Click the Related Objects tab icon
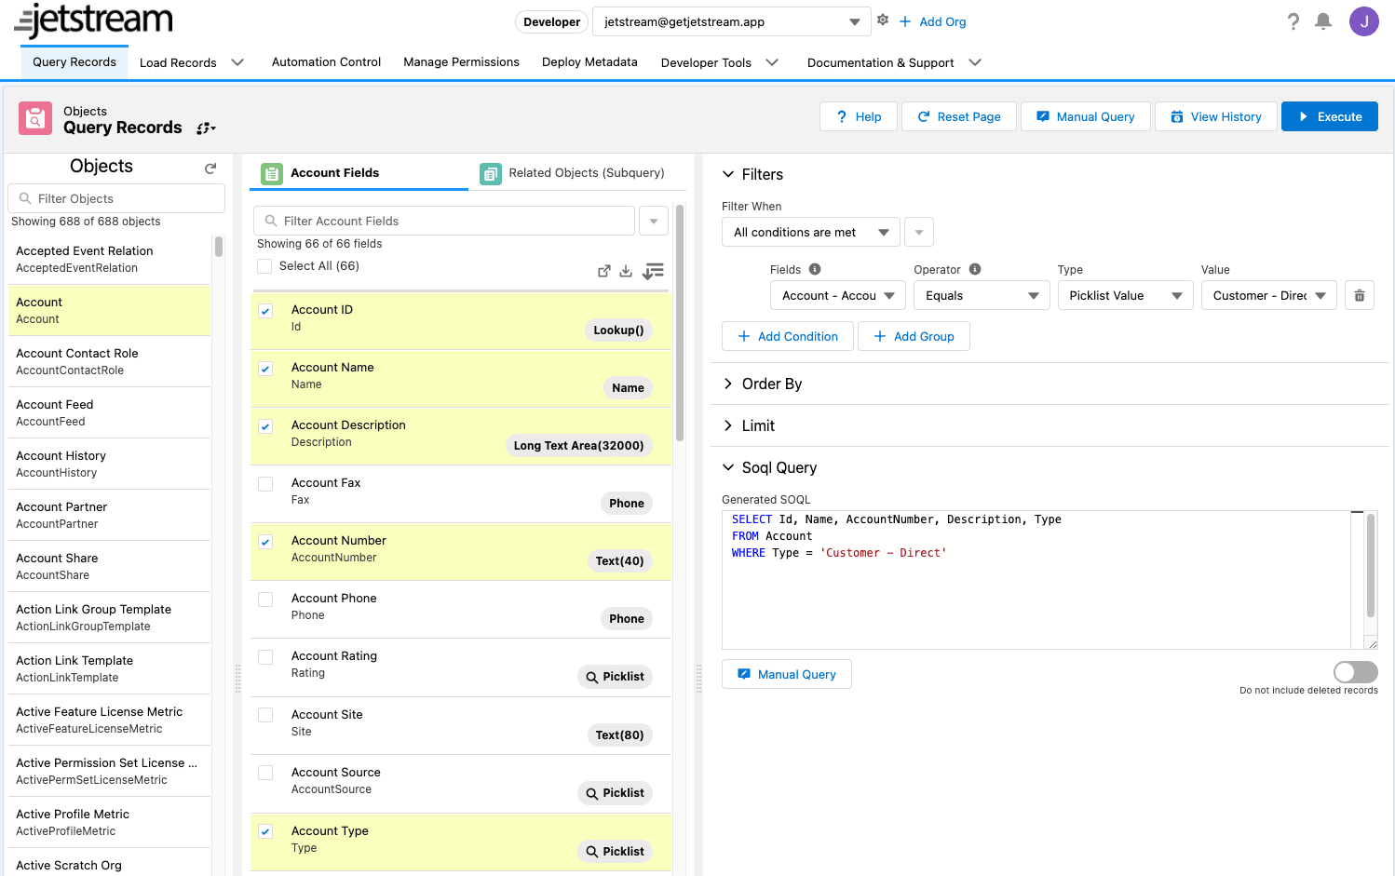 tap(490, 173)
